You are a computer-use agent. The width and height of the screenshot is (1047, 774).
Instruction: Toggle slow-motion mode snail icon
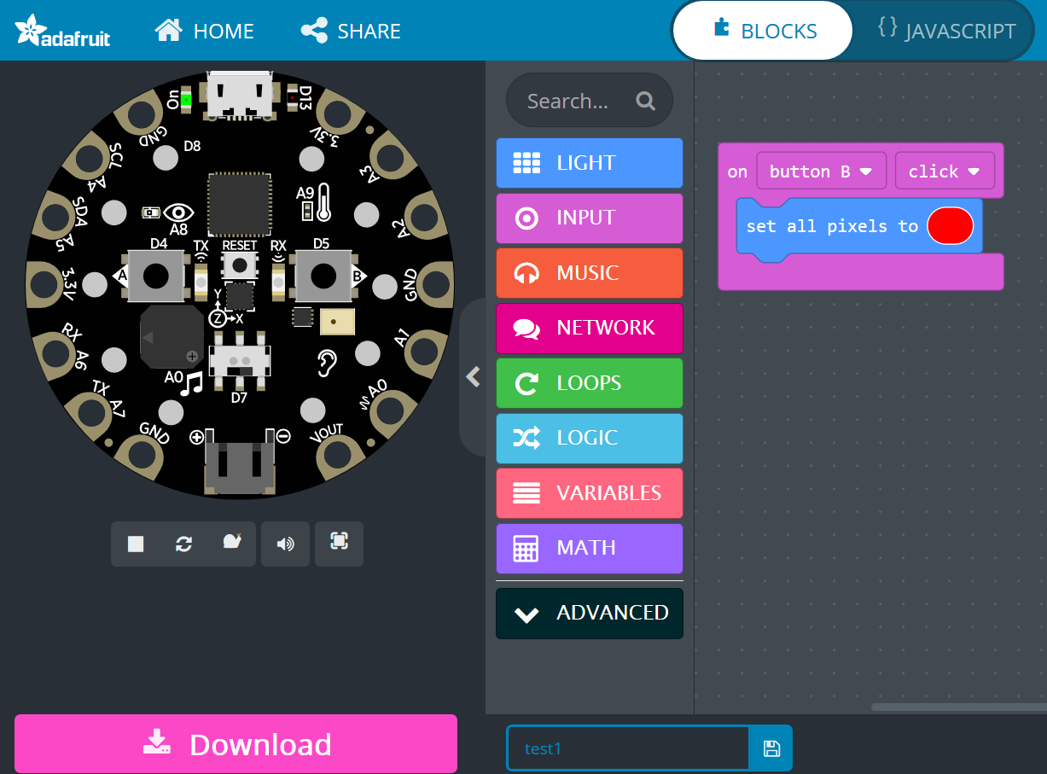(x=231, y=543)
